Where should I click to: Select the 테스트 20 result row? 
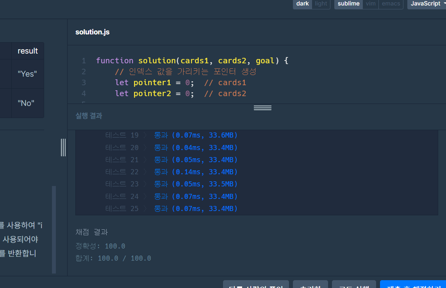171,148
